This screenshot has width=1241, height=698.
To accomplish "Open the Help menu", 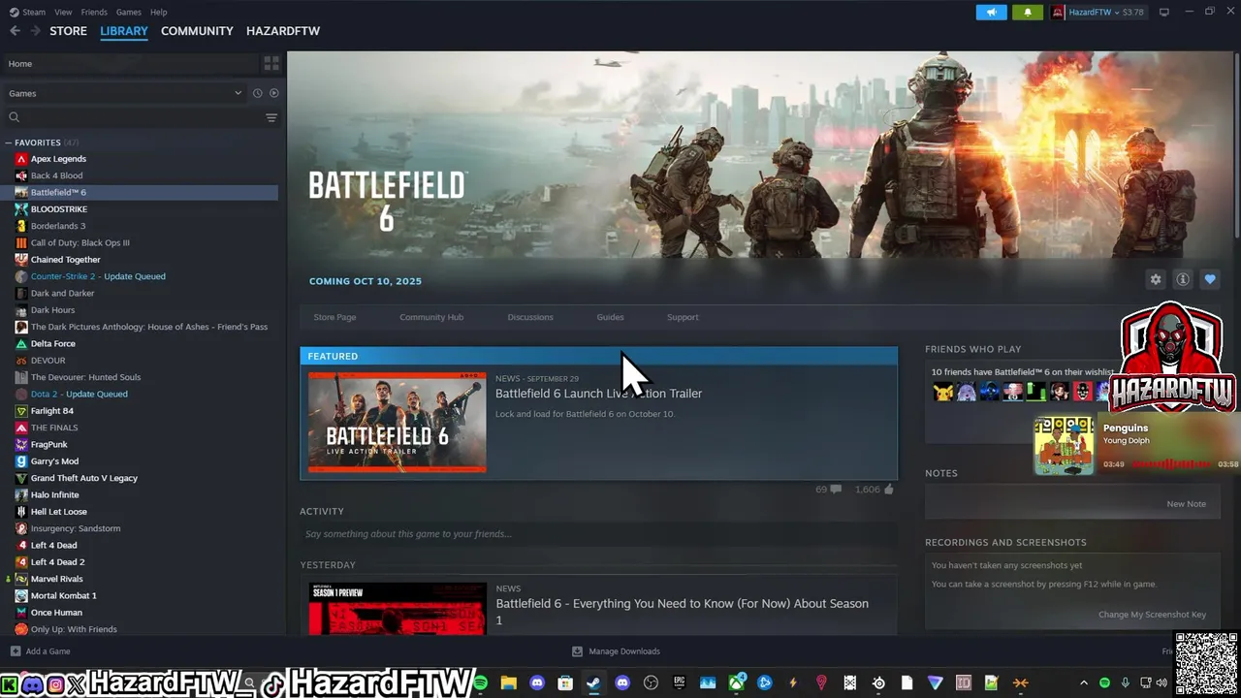I will tap(159, 12).
